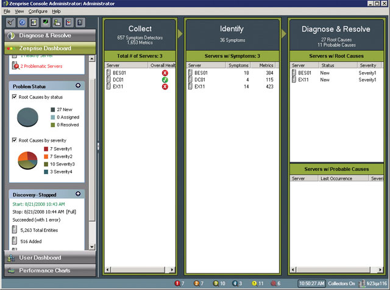The width and height of the screenshot is (390, 290).
Task: Click the 2 Problematic Servers link
Action: [41, 66]
